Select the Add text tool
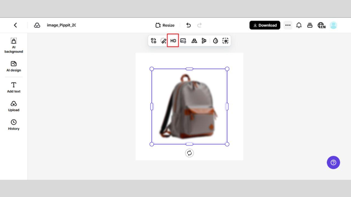 14,88
